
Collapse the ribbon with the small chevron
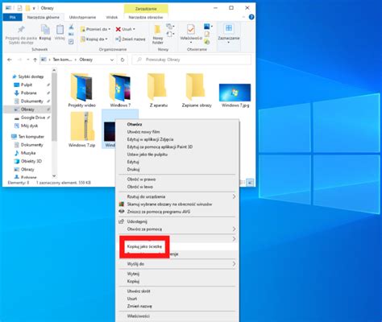click(243, 17)
